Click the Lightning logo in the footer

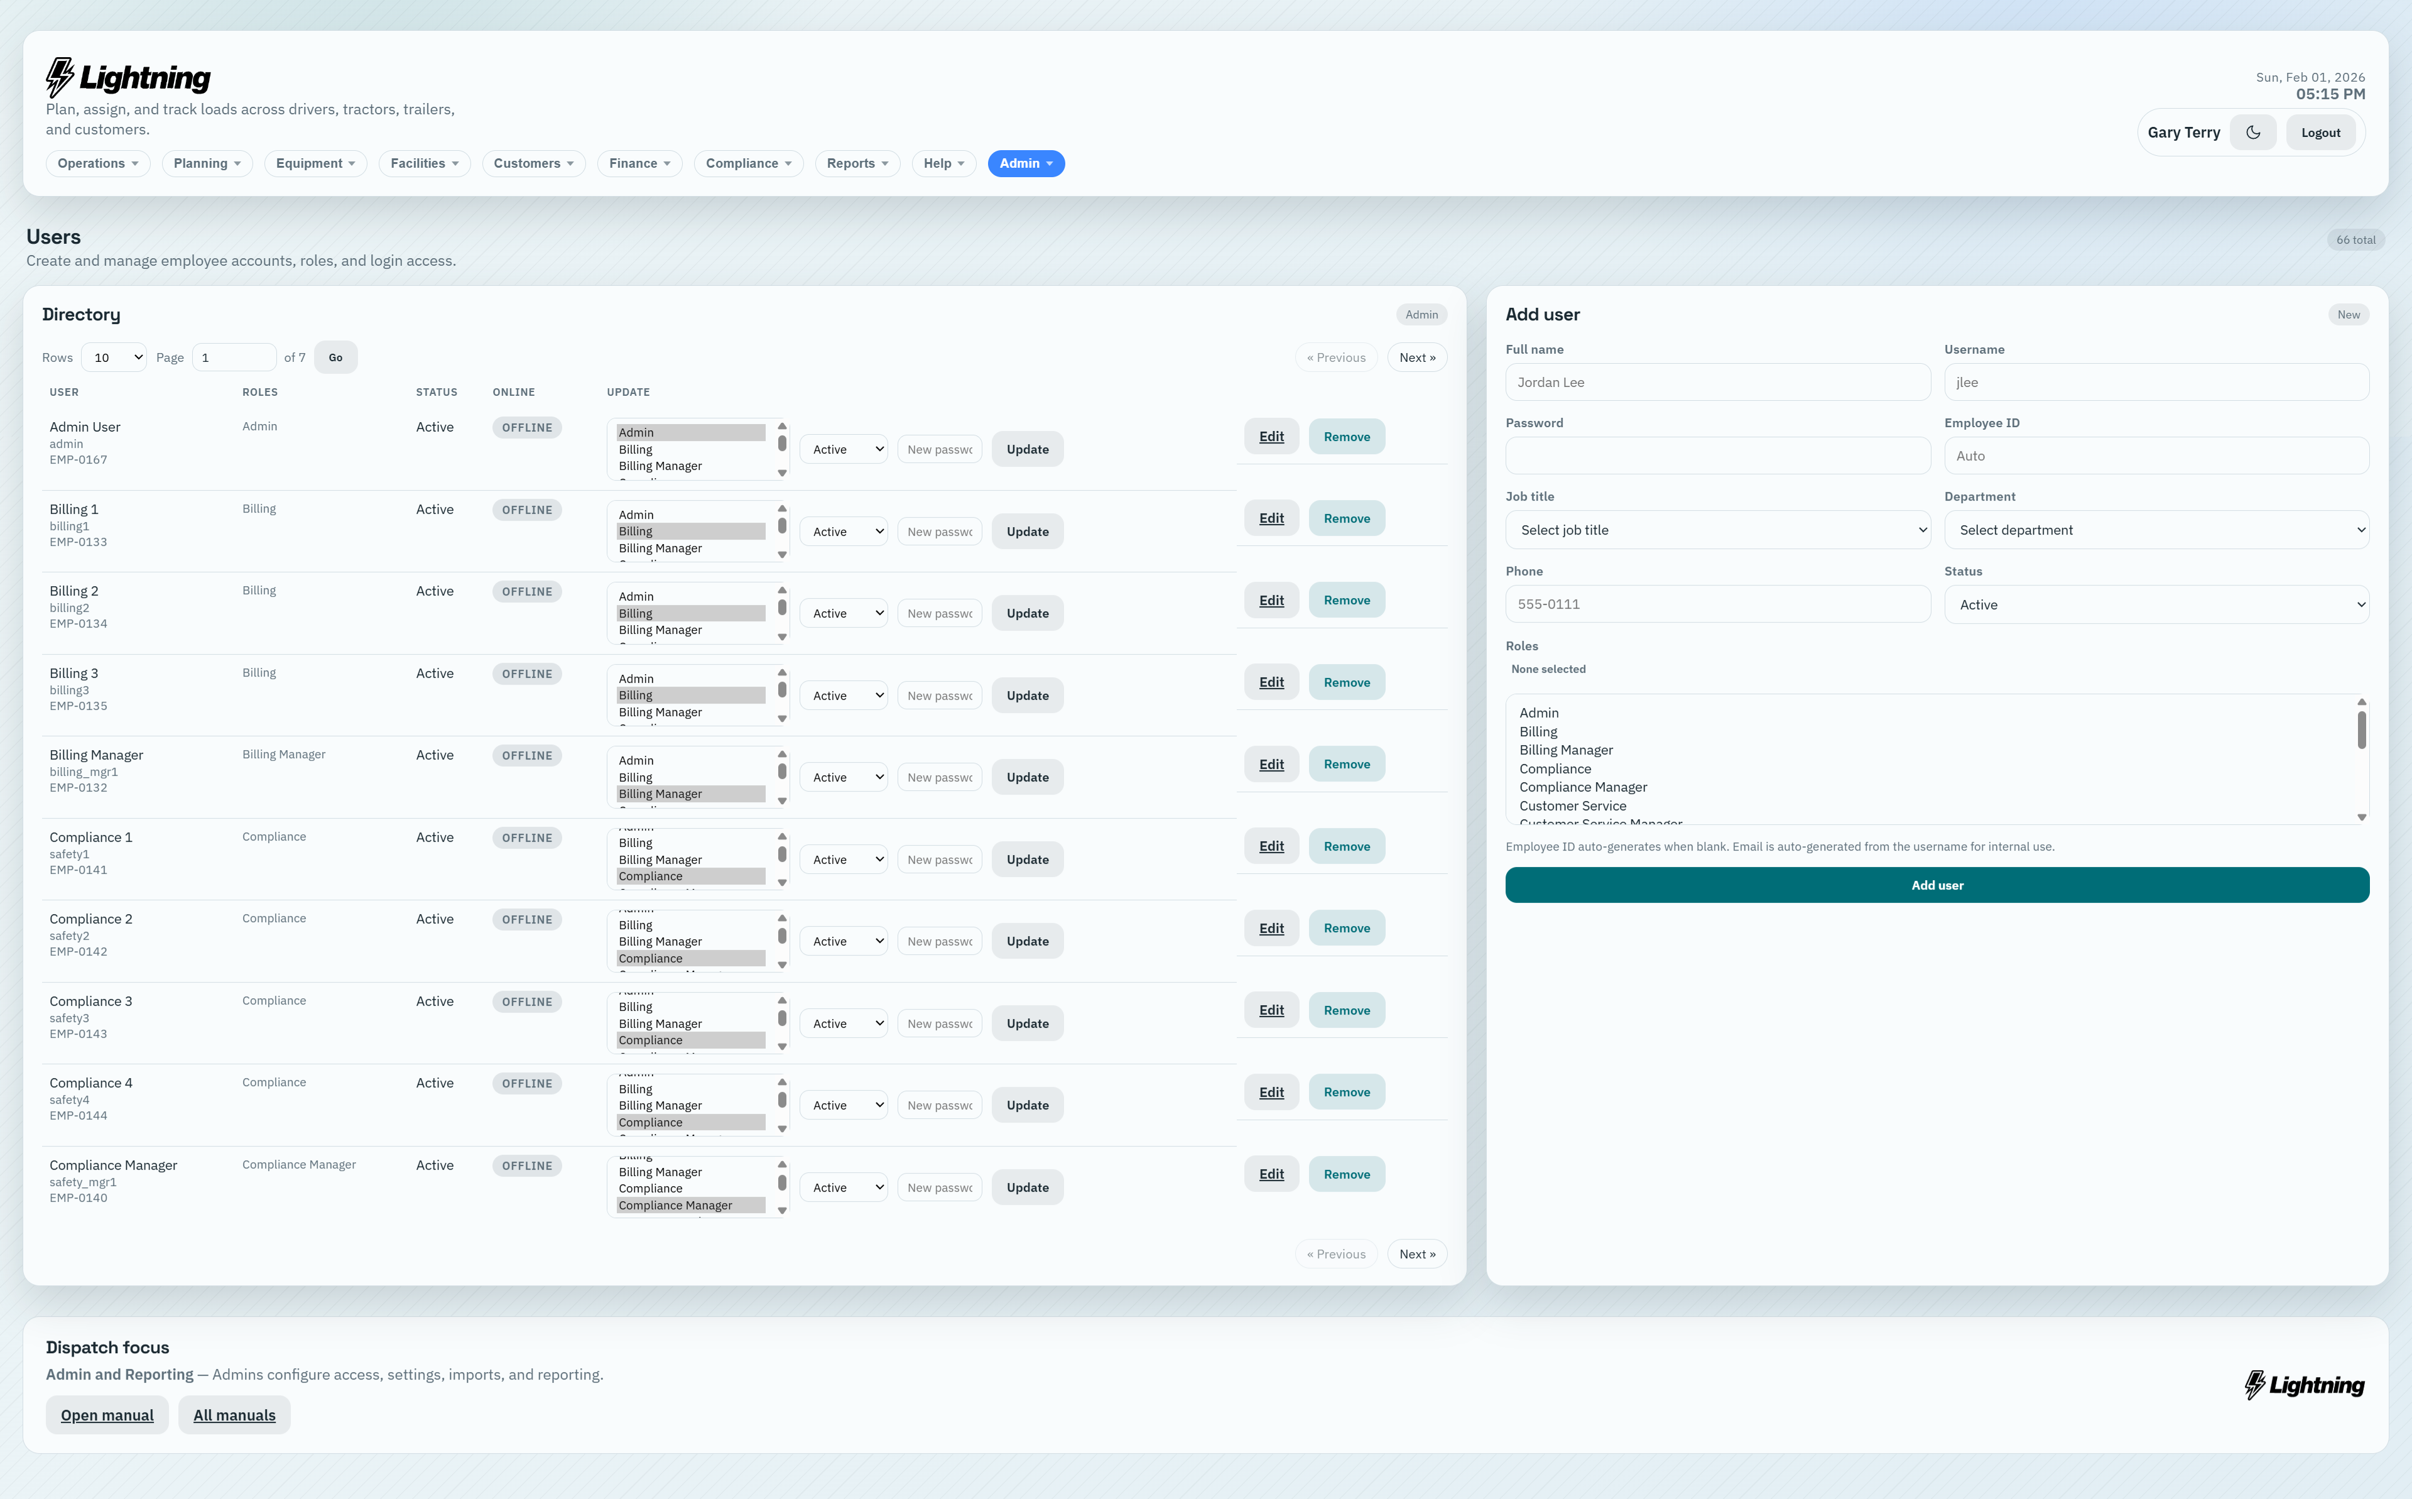point(2303,1384)
